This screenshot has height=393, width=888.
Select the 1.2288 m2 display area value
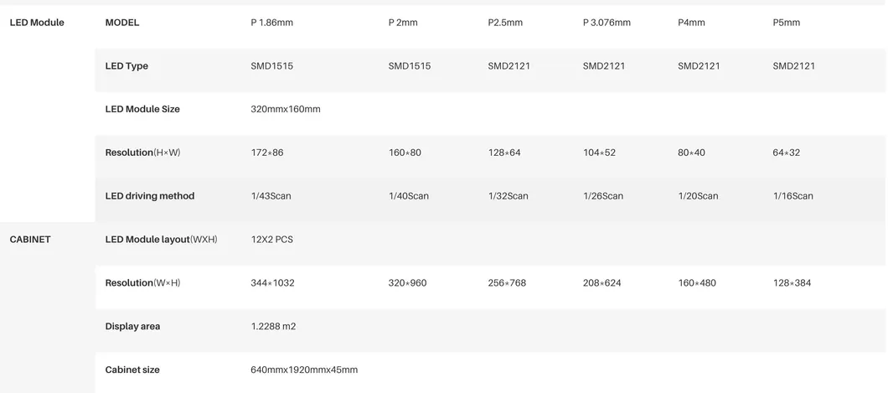click(273, 327)
